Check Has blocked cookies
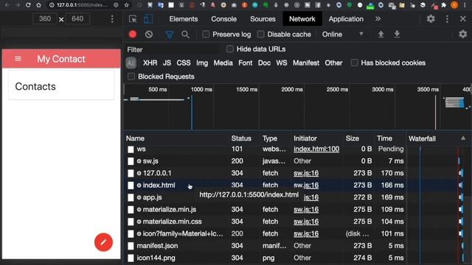This screenshot has height=265, width=472. tap(354, 63)
